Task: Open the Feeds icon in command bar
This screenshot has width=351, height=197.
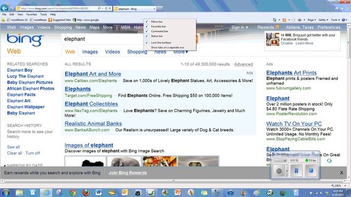Action: [284, 20]
